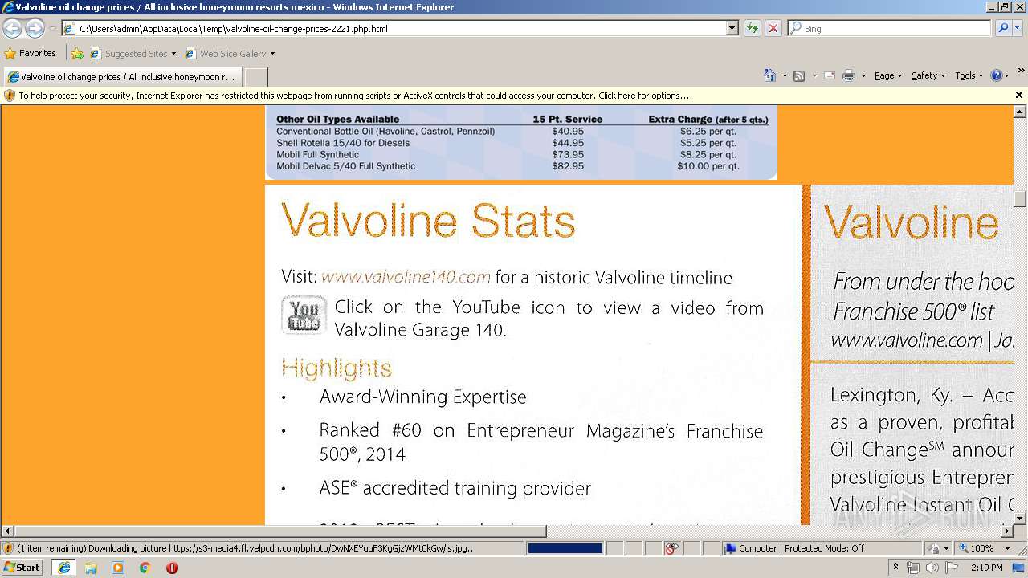Click the Home page icon
The height and width of the screenshot is (578, 1028).
pos(770,75)
